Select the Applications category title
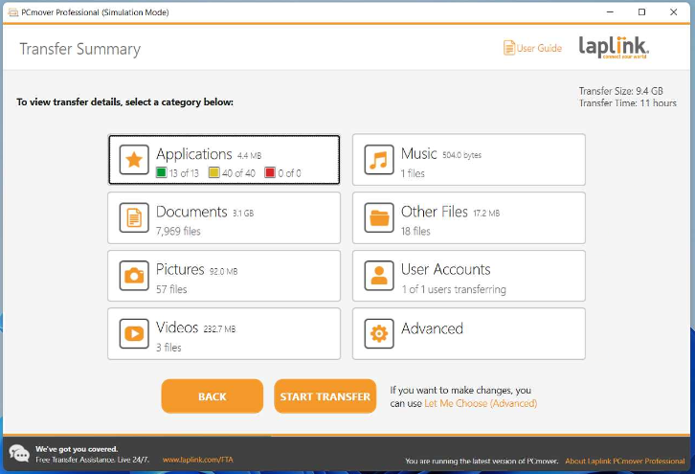This screenshot has width=695, height=474. pos(194,154)
